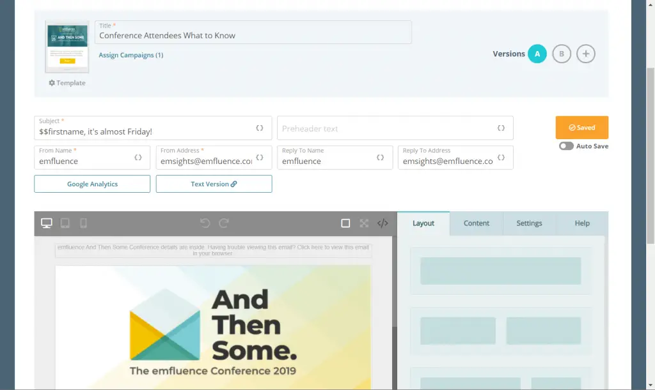Insert variable into Preheader text field
655x390 pixels.
coord(501,128)
